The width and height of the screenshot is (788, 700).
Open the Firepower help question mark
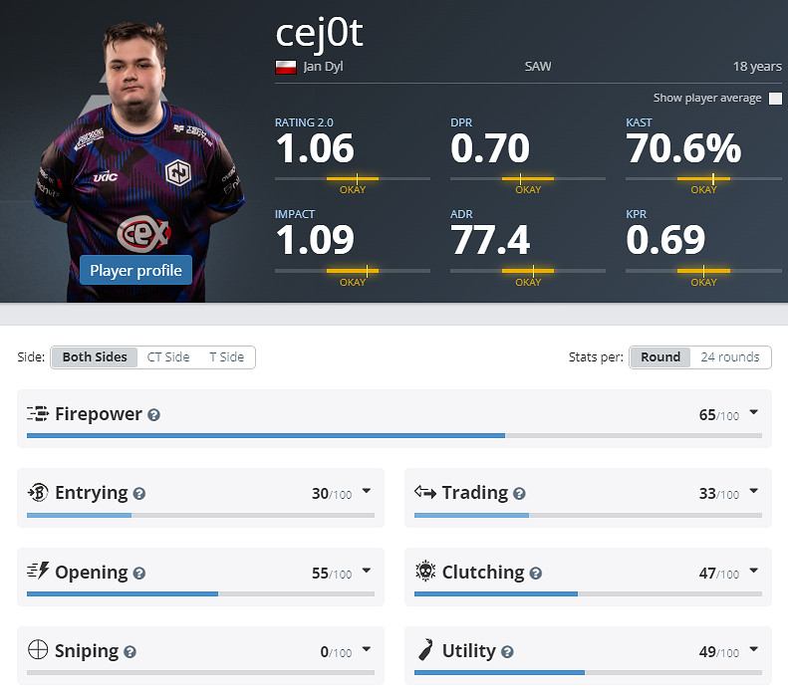coord(154,414)
